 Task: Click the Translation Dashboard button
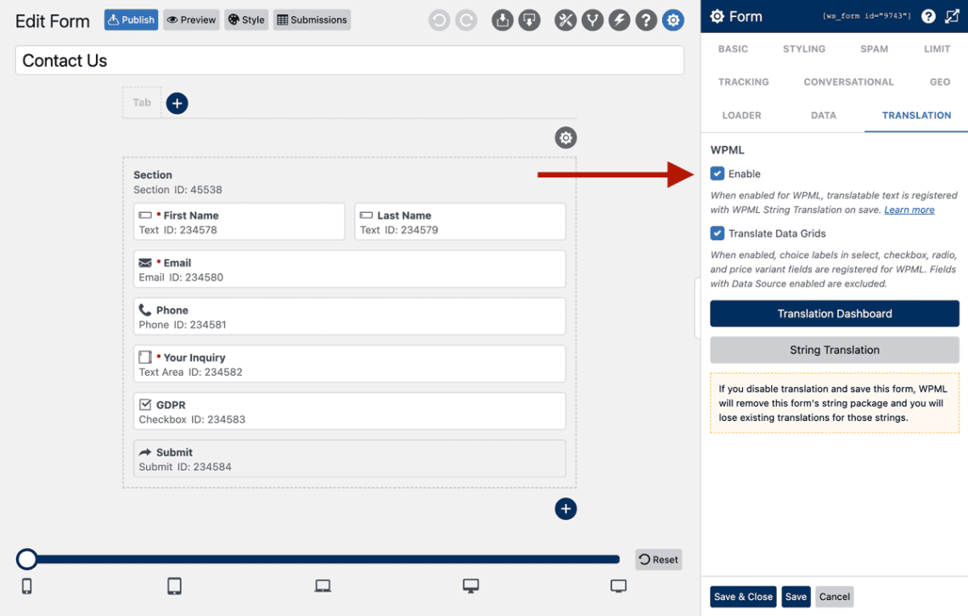[x=835, y=314]
